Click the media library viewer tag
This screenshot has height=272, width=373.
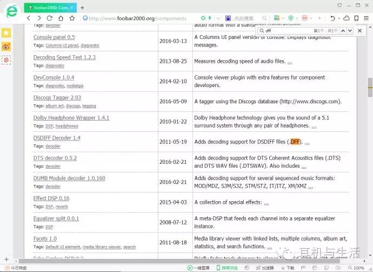pos(102,247)
